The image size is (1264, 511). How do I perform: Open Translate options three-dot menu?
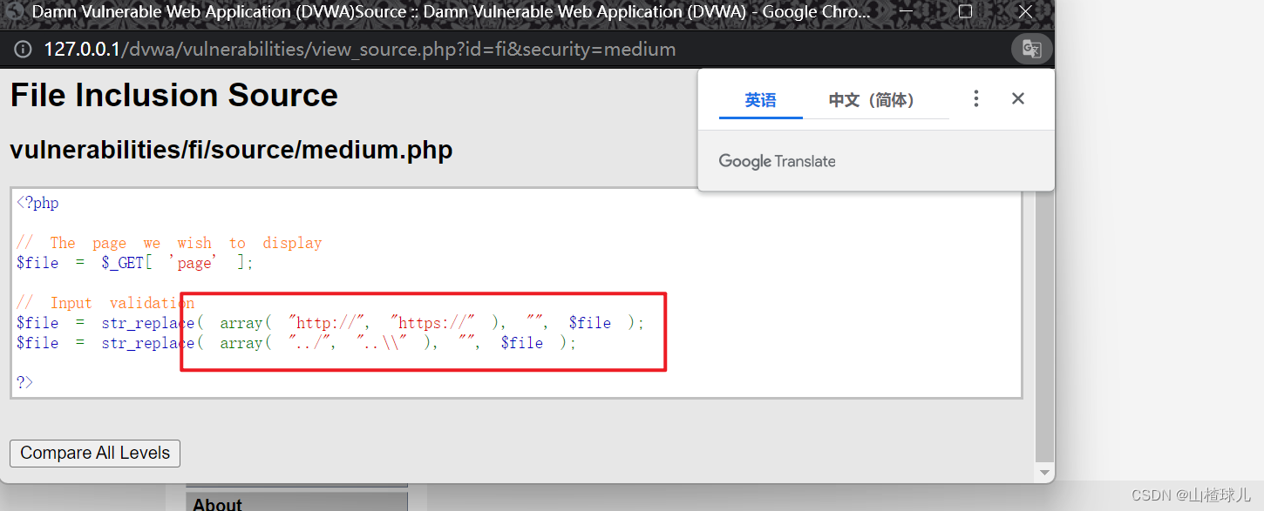pyautogui.click(x=976, y=99)
